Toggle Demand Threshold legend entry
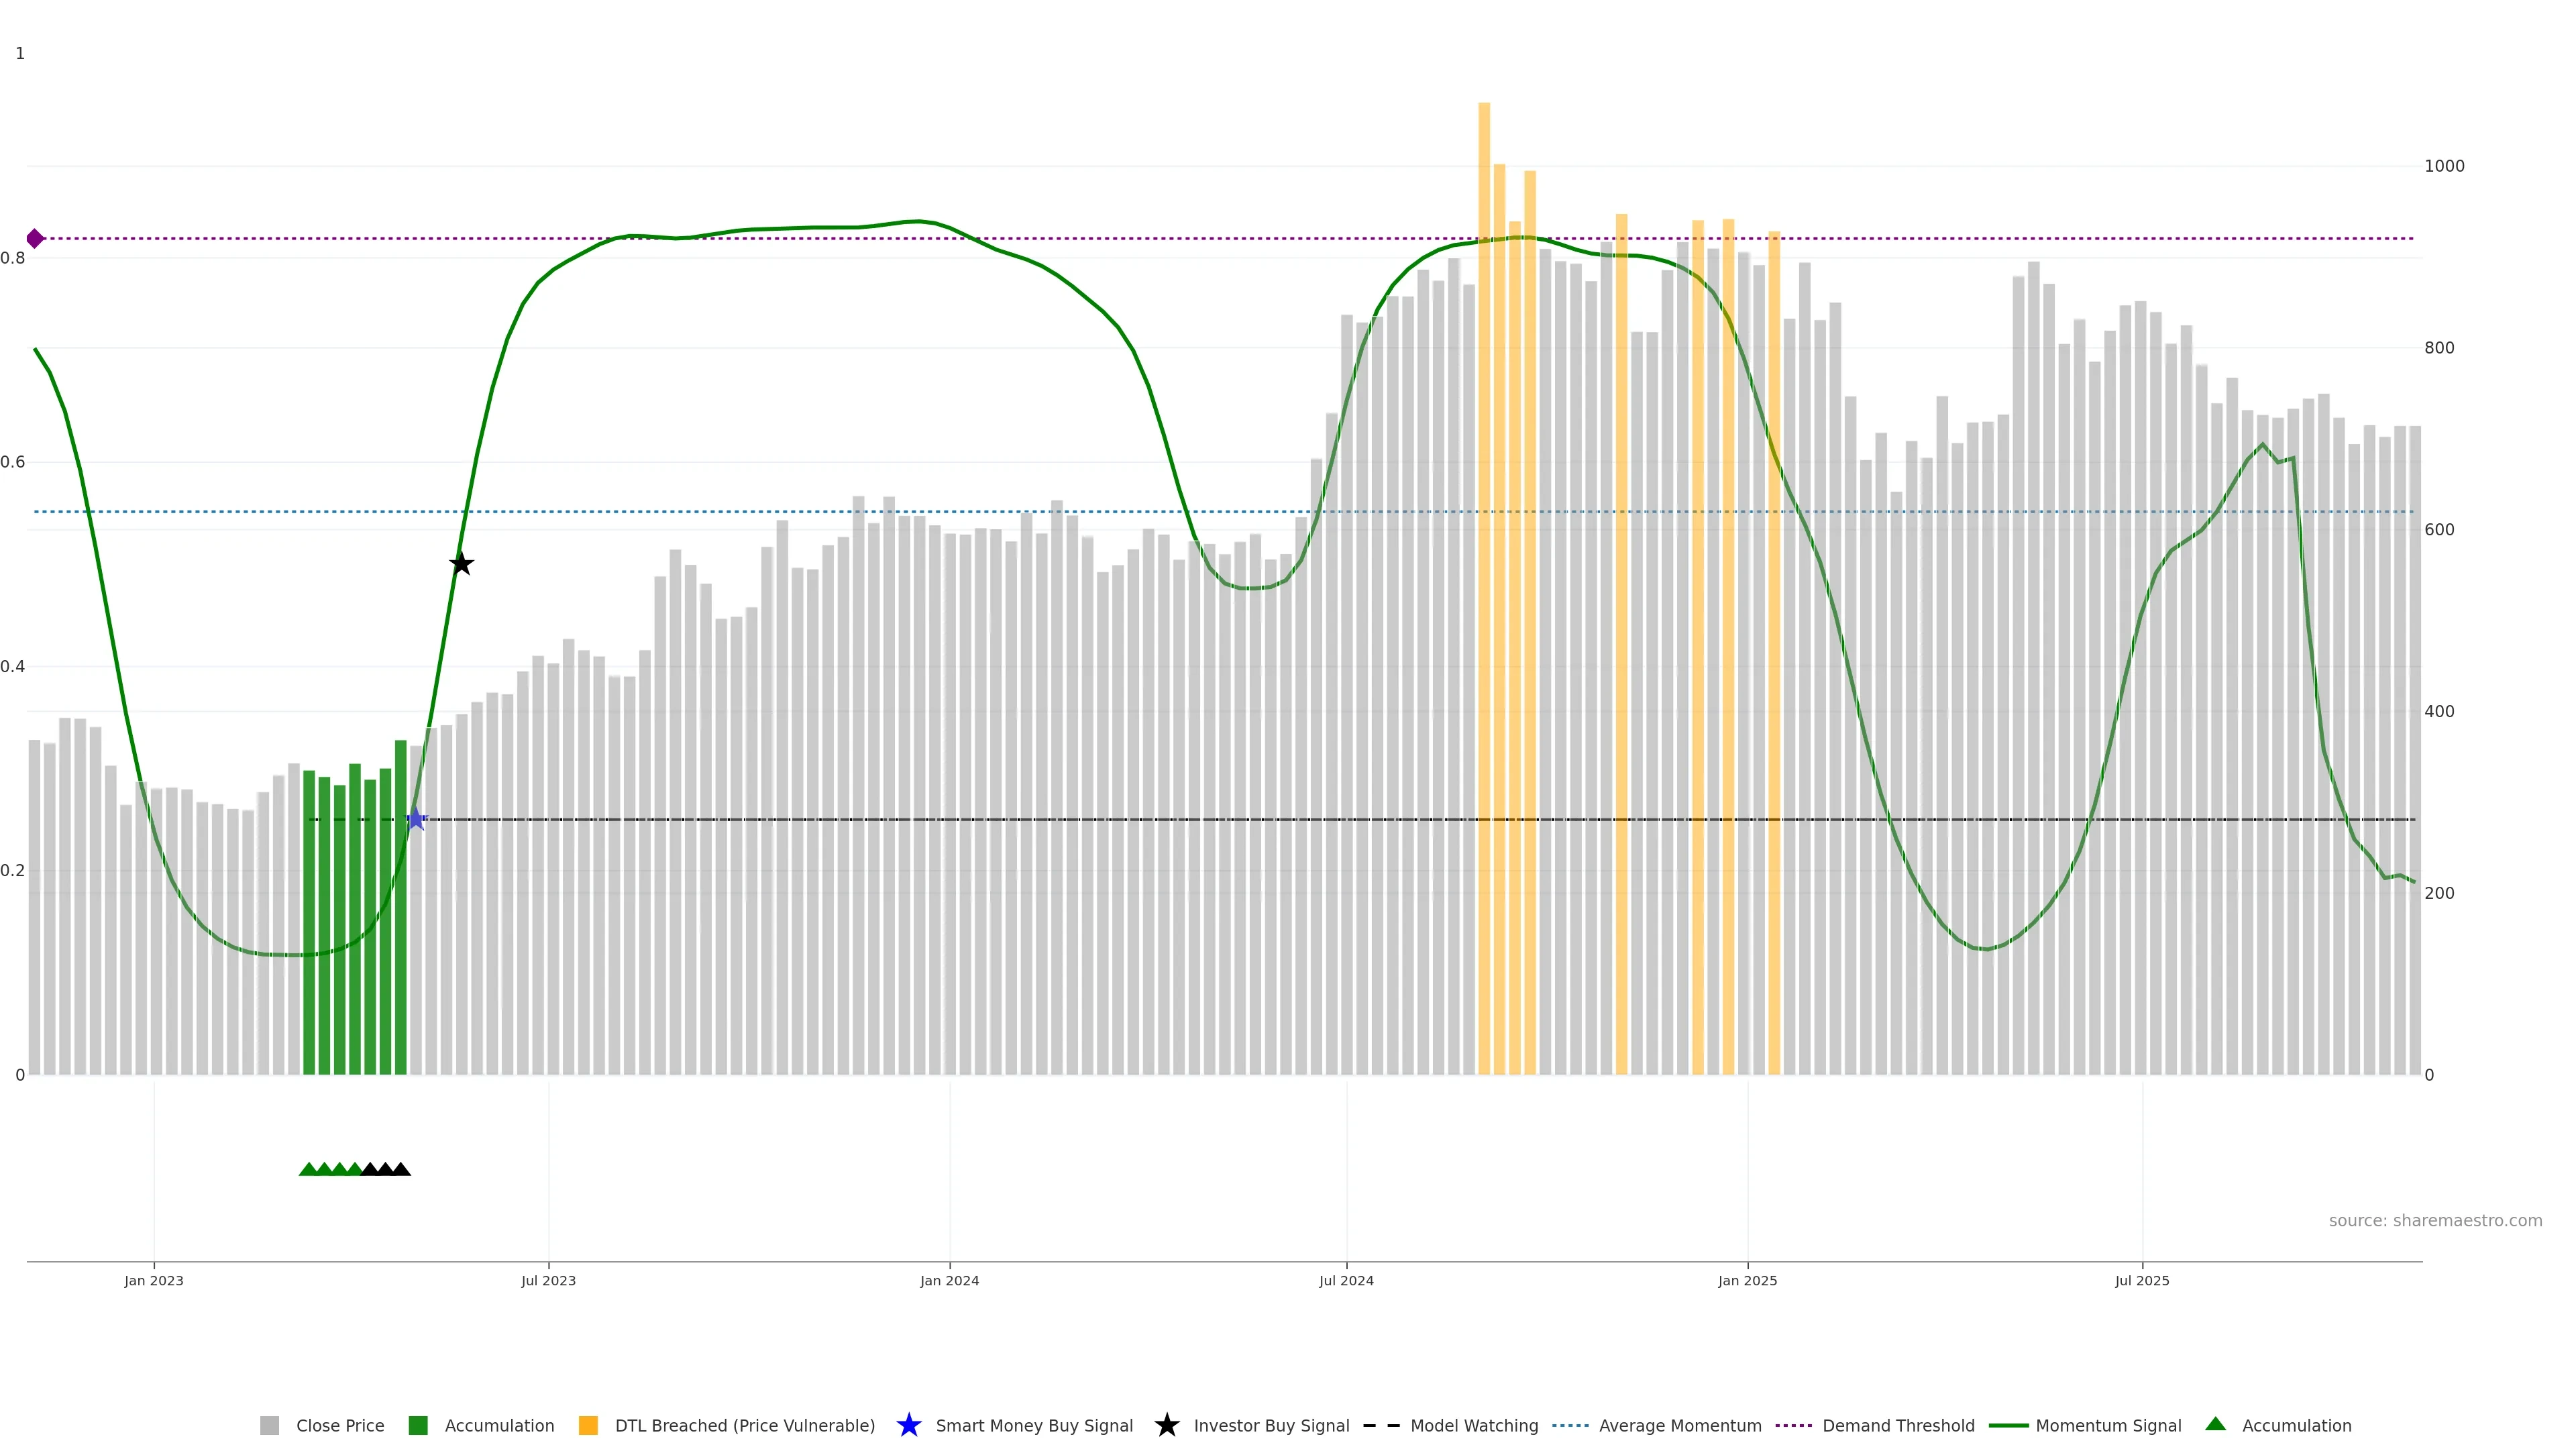The image size is (2576, 1449). pos(1897,1425)
